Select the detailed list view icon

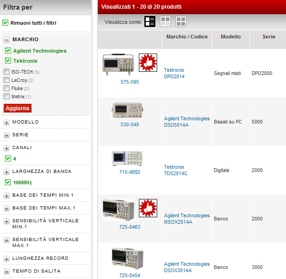tap(150, 21)
